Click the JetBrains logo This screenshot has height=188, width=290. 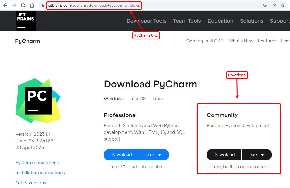[25, 21]
